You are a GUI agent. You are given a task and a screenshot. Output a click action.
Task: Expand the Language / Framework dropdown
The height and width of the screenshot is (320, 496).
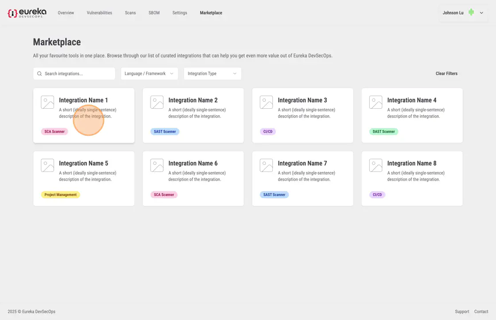pos(149,74)
